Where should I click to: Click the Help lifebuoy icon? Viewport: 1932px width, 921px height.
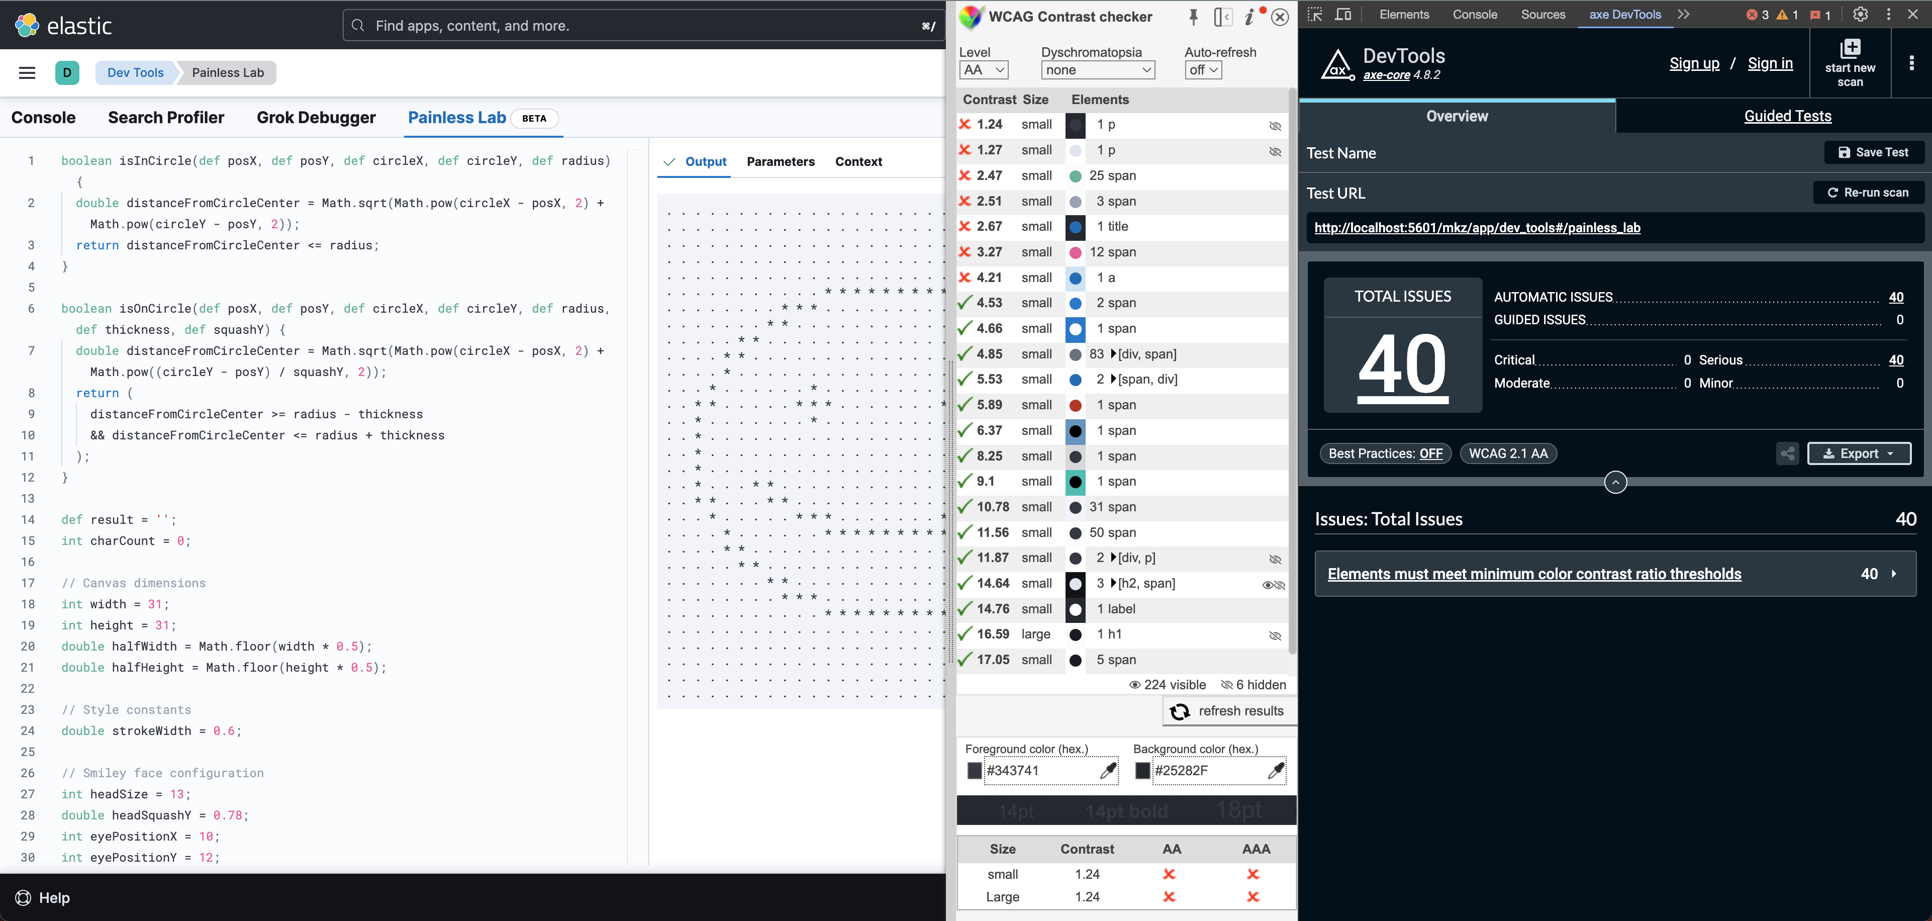click(x=23, y=898)
